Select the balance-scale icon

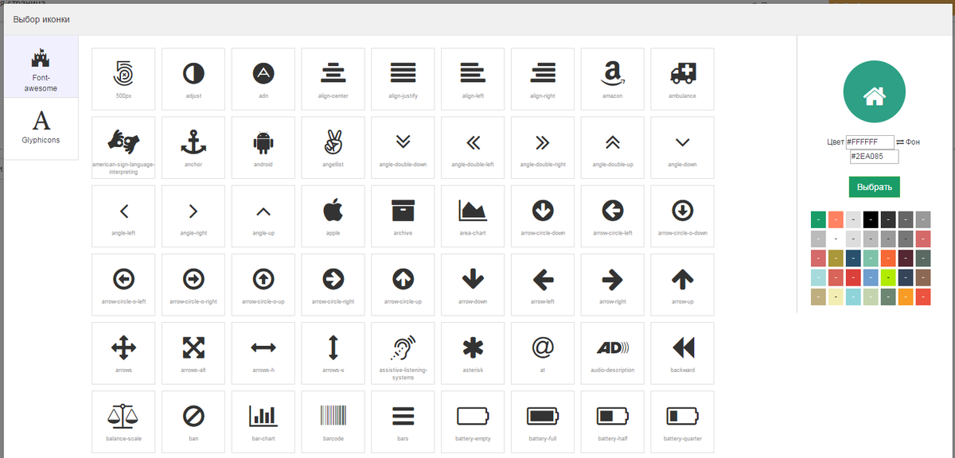tap(123, 421)
